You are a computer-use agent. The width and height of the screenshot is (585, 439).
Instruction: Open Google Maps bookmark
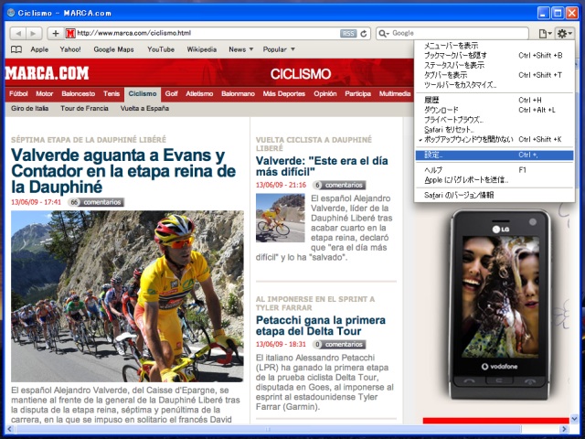(113, 49)
